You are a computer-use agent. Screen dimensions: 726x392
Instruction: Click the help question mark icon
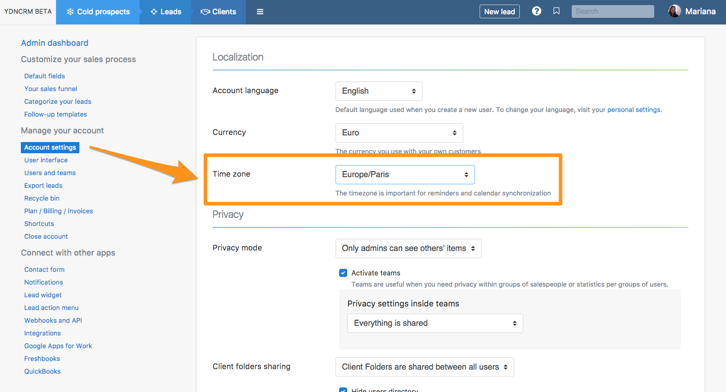tap(536, 11)
